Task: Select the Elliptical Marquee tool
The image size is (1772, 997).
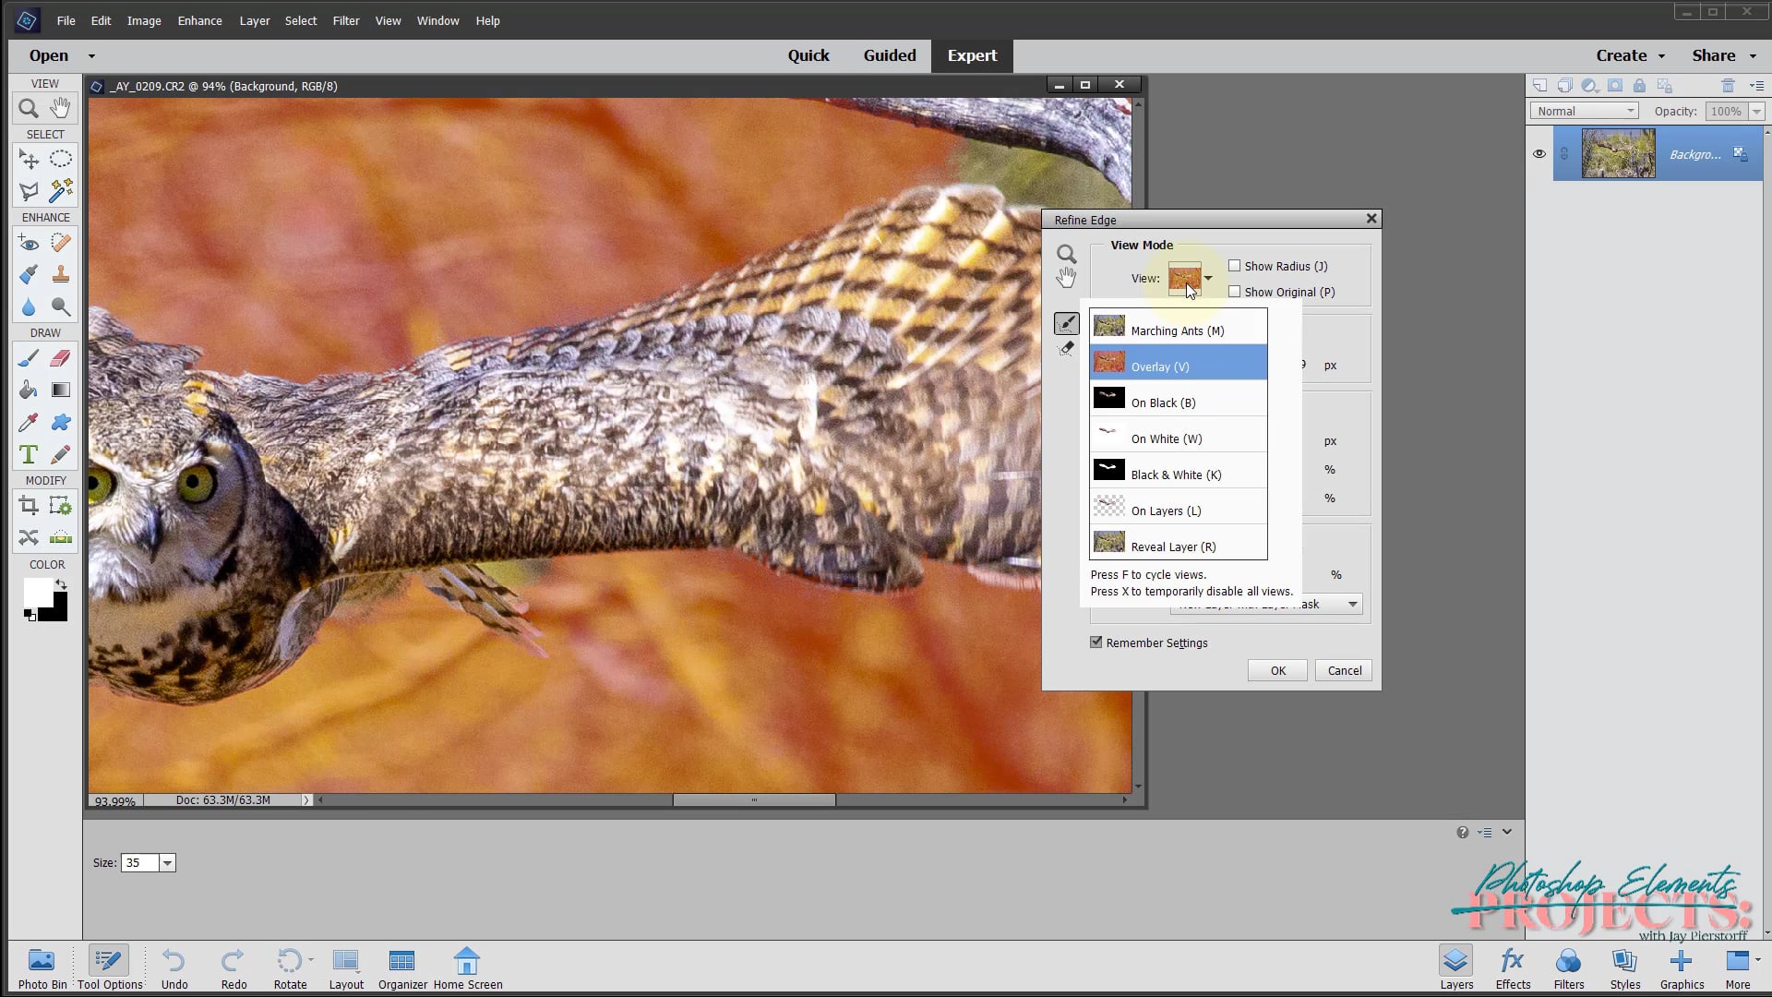Action: pyautogui.click(x=61, y=159)
